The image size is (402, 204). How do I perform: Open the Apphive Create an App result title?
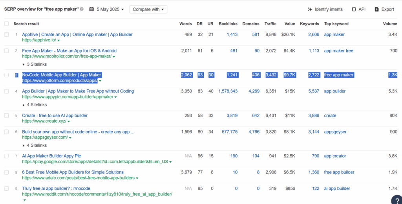tap(77, 34)
